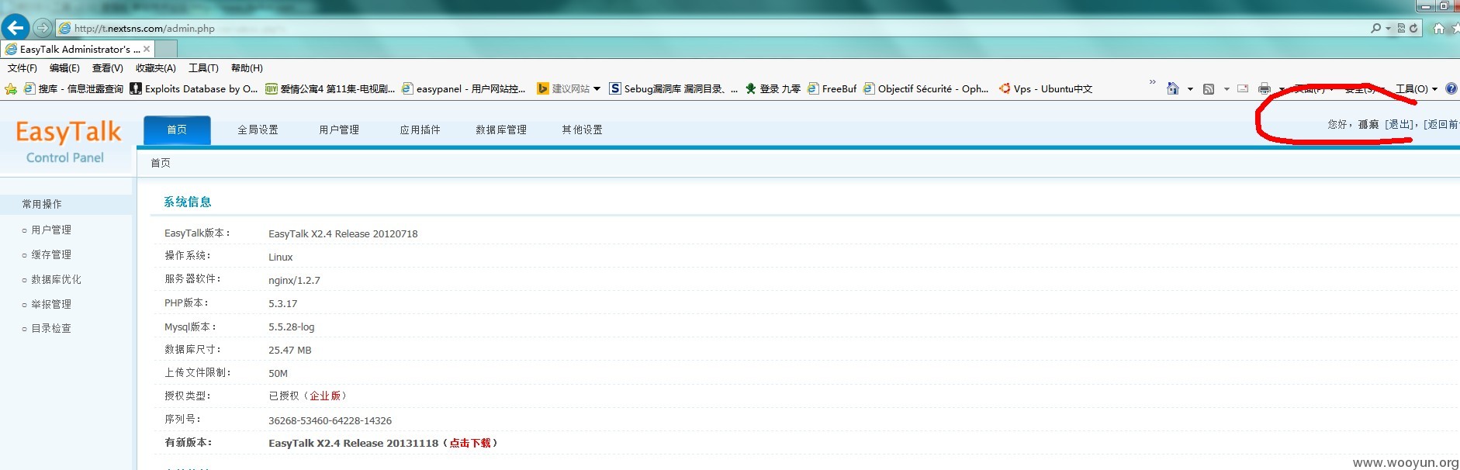Open the 爱情公寓4 bookmark

tap(330, 89)
